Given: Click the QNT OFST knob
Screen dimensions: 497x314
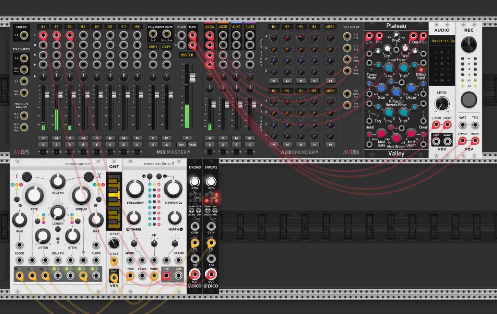Looking at the screenshot, I should point(114,243).
